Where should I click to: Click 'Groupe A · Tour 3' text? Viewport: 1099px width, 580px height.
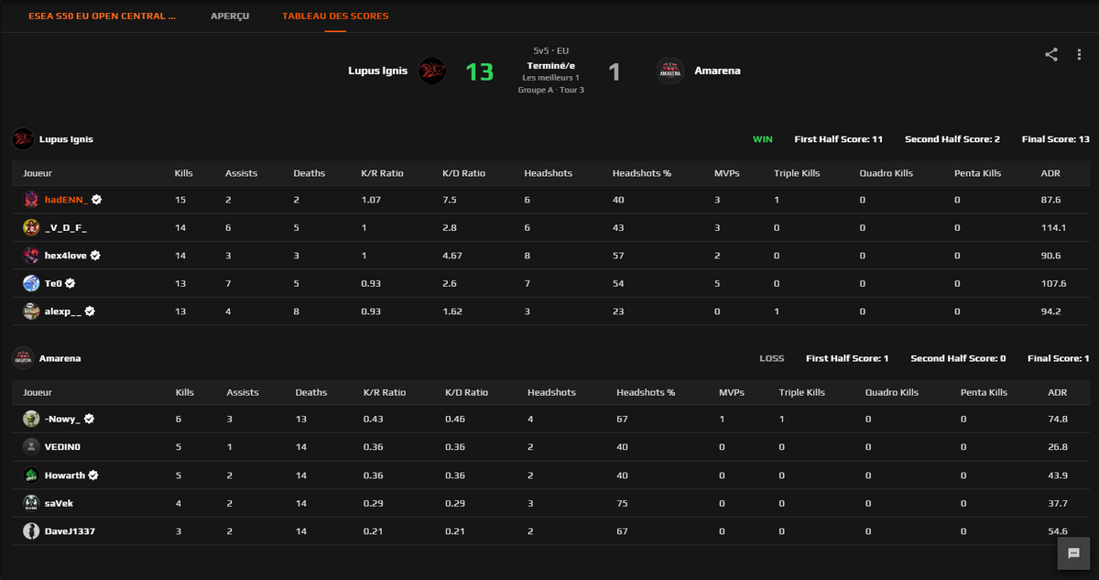point(550,90)
